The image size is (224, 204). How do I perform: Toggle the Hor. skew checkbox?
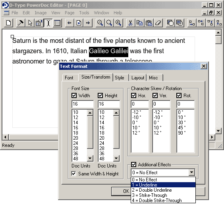[133, 95]
